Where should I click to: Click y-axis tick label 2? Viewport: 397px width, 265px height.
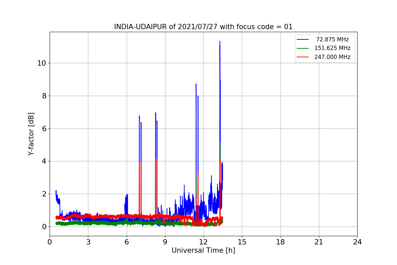pos(44,194)
